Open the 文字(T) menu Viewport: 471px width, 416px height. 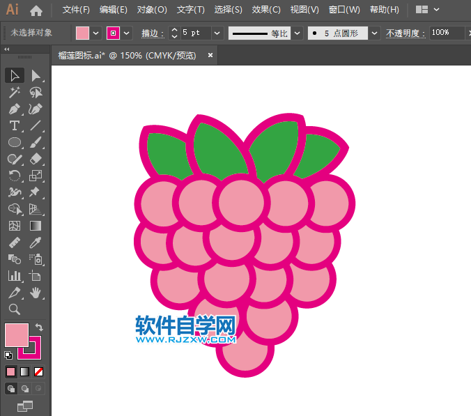click(190, 10)
